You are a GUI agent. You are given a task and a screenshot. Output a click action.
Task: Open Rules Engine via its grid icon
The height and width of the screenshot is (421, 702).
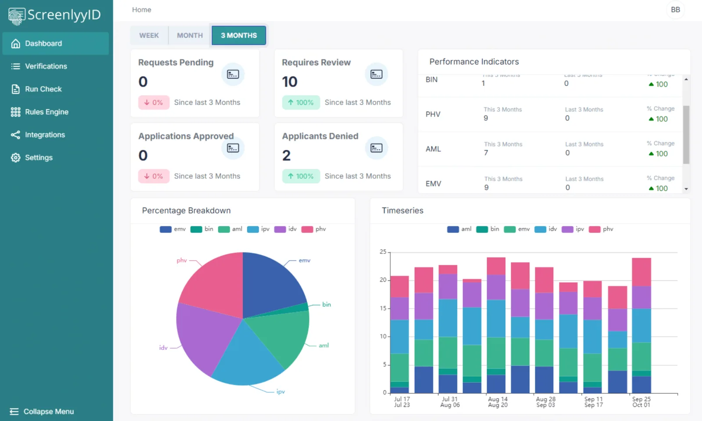[16, 112]
